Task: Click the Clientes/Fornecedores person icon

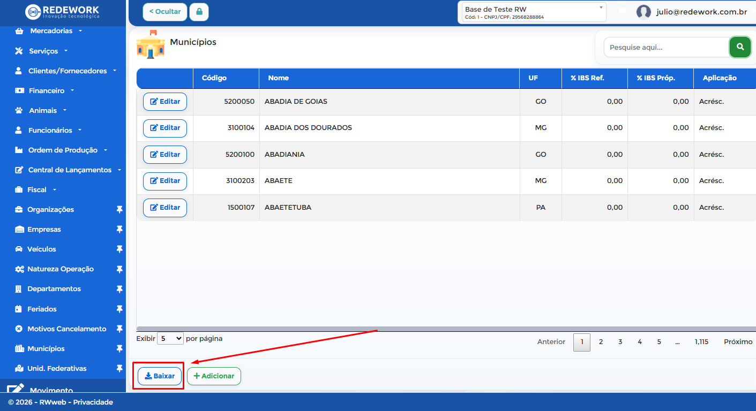Action: pos(19,71)
